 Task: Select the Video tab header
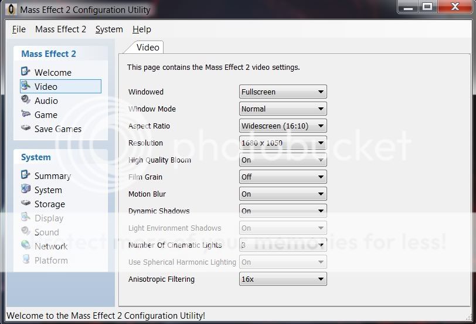pyautogui.click(x=147, y=48)
